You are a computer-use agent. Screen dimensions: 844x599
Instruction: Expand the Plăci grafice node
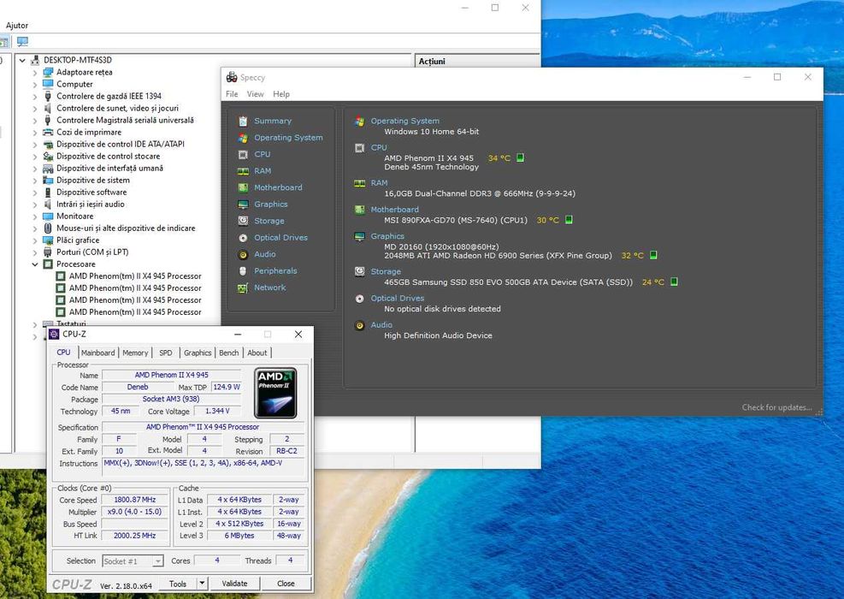(x=35, y=240)
